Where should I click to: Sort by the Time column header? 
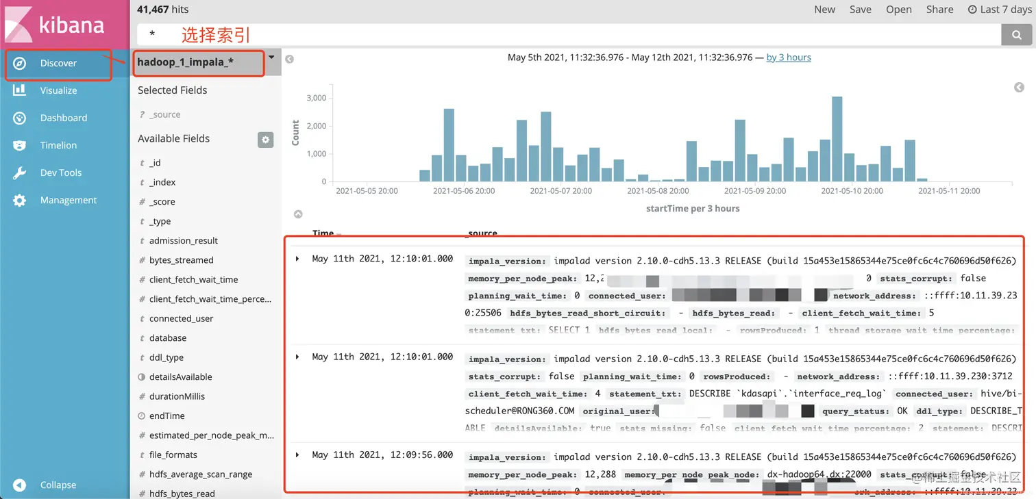pos(323,233)
